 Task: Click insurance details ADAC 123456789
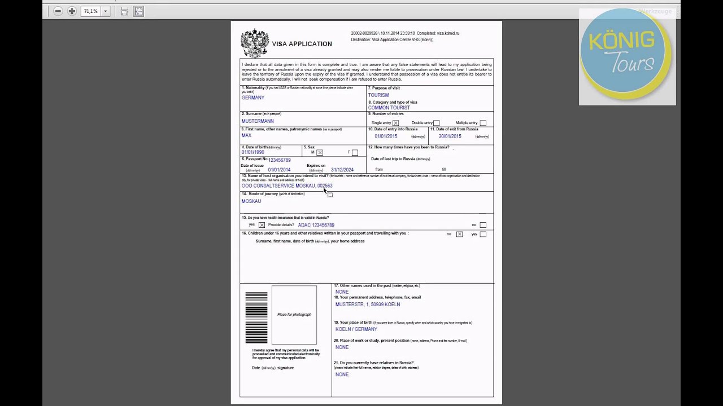tap(316, 226)
